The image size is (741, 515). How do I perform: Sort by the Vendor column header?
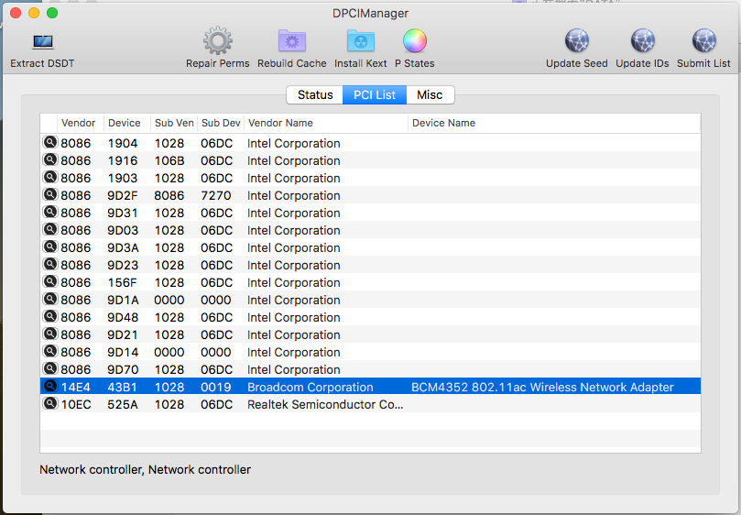[x=78, y=123]
